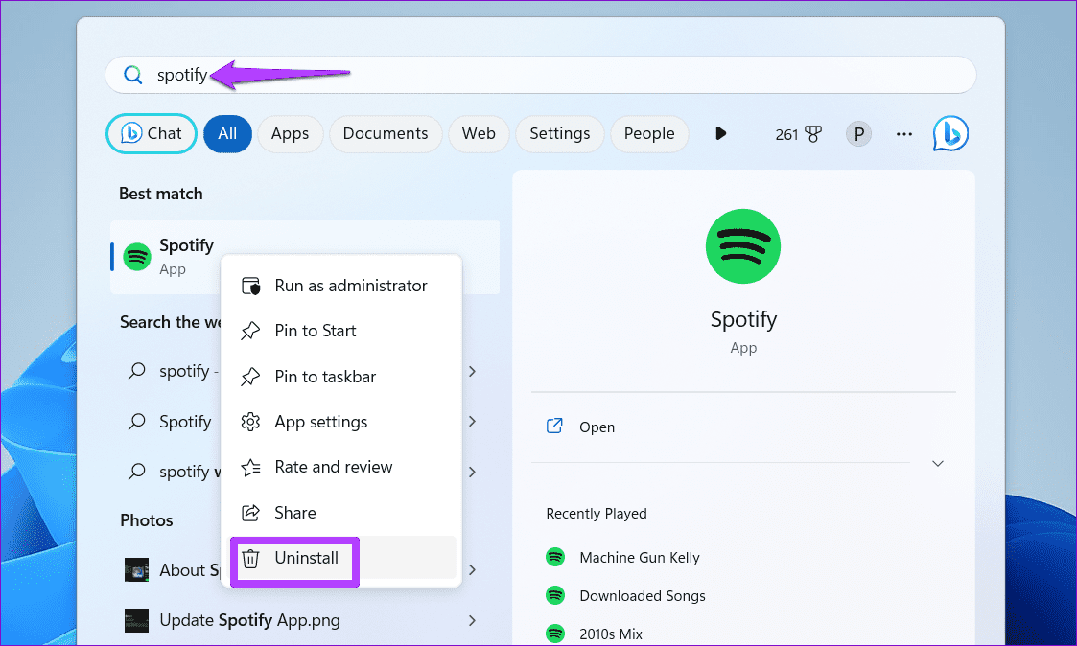
Task: Click the 'P' account profile icon
Action: [858, 134]
